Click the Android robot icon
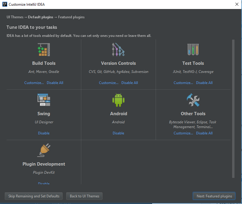Viewport: 242px width, 204px height. click(118, 100)
